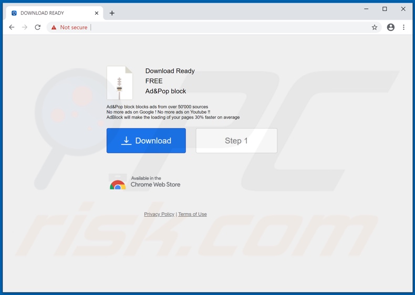Click the Not secure warning icon
415x295 pixels.
coord(54,27)
